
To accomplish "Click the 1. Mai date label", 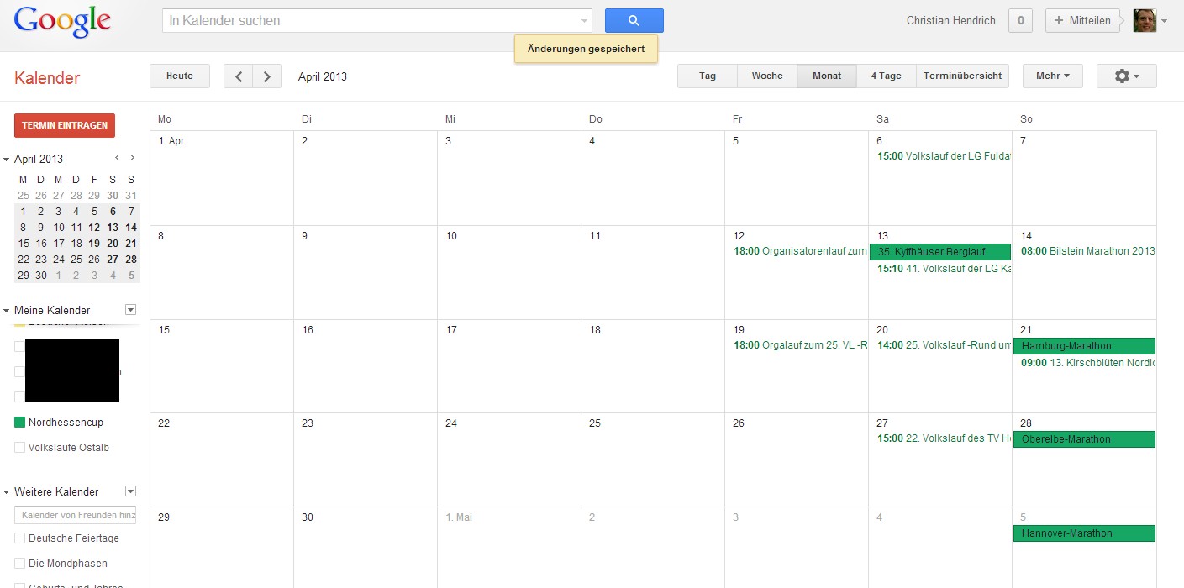I will point(459,517).
